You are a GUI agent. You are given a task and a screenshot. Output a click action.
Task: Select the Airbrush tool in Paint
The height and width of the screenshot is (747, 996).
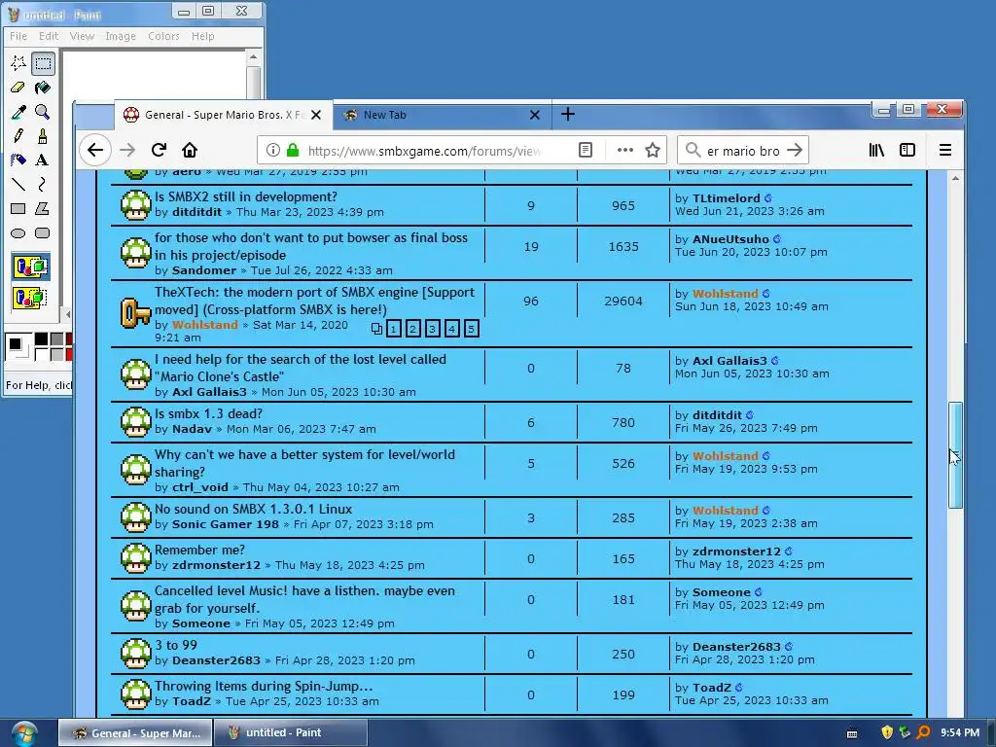[18, 160]
